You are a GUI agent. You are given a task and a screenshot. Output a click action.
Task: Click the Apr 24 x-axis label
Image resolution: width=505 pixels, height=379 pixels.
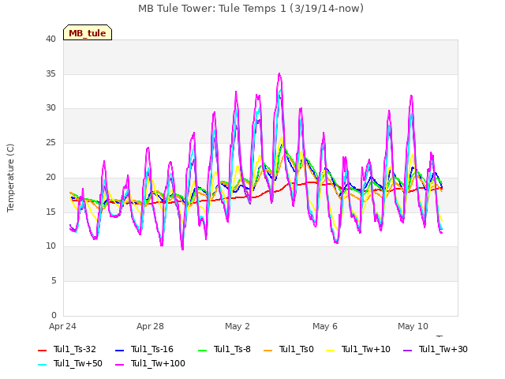click(x=62, y=326)
